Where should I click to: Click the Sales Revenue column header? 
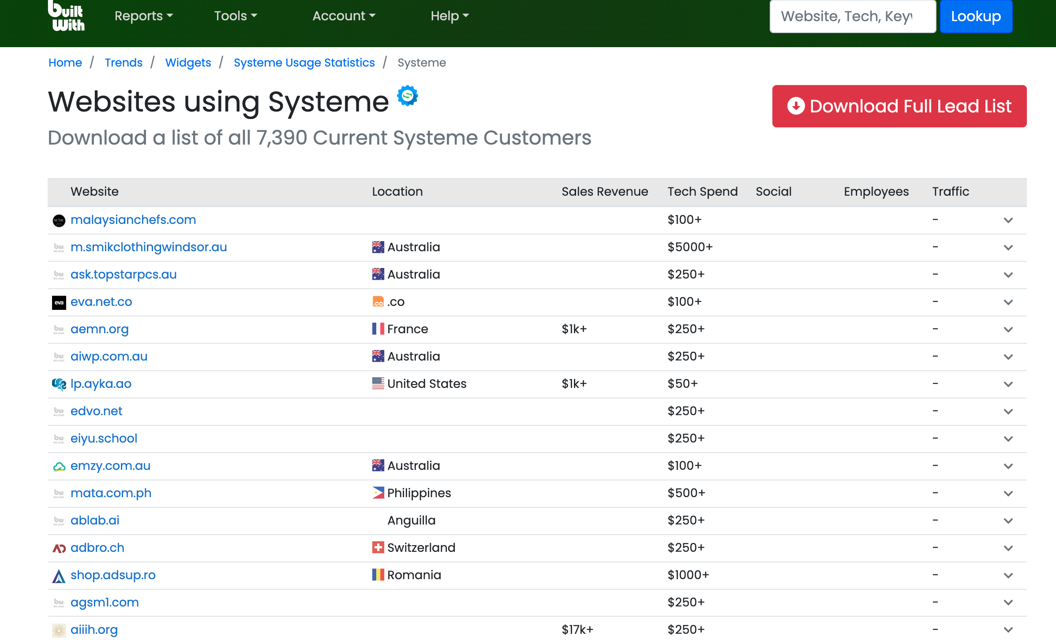[x=605, y=191]
